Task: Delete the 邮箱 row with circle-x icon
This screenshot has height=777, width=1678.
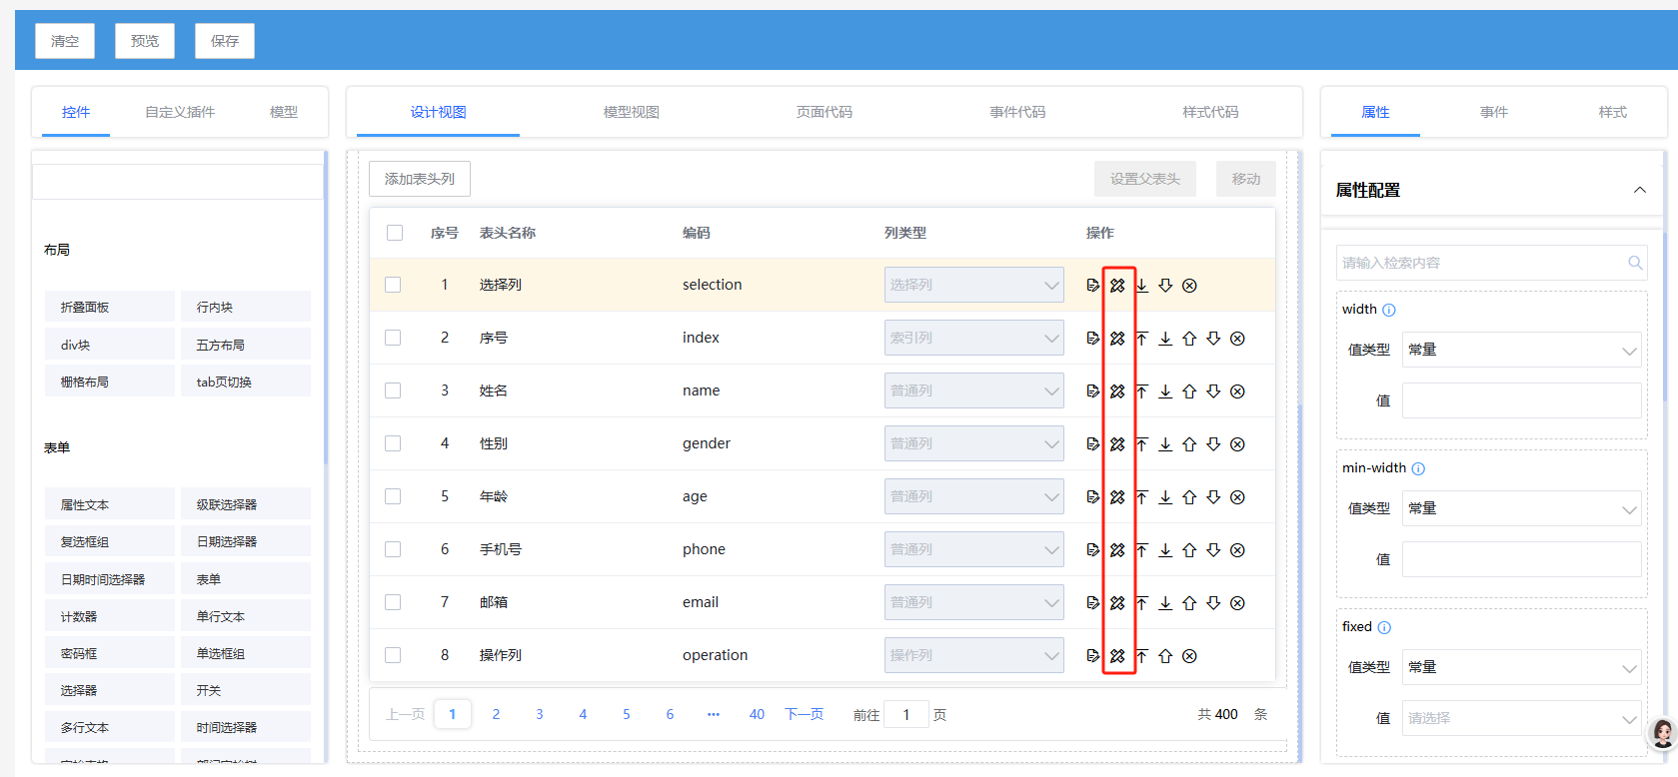Action: (x=1237, y=603)
